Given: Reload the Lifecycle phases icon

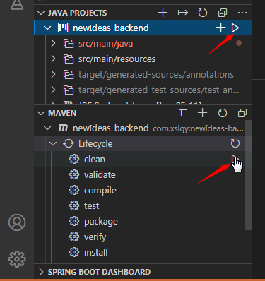Looking at the screenshot, I should pos(235,143).
